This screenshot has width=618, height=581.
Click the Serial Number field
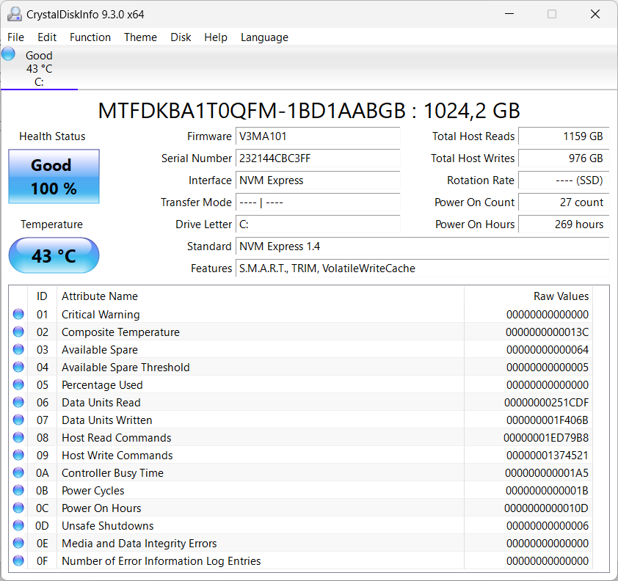pyautogui.click(x=318, y=158)
